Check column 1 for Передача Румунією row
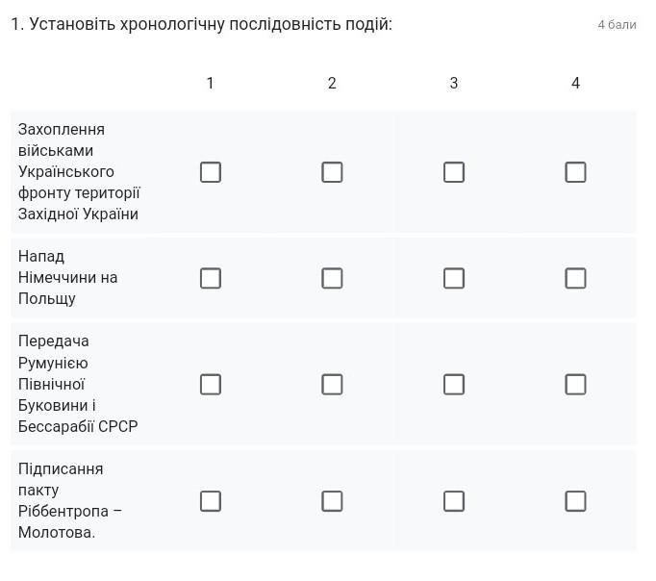The width and height of the screenshot is (656, 581). pos(210,384)
